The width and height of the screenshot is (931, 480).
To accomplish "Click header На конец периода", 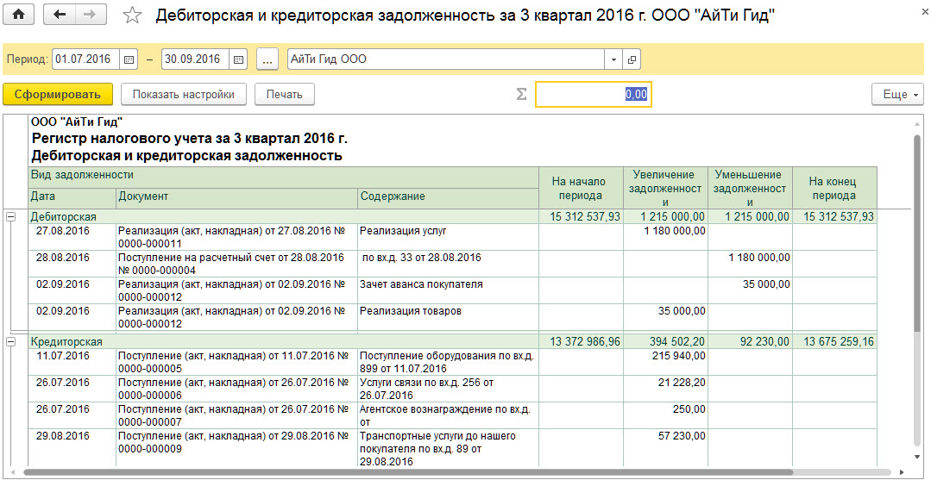I will click(x=834, y=189).
